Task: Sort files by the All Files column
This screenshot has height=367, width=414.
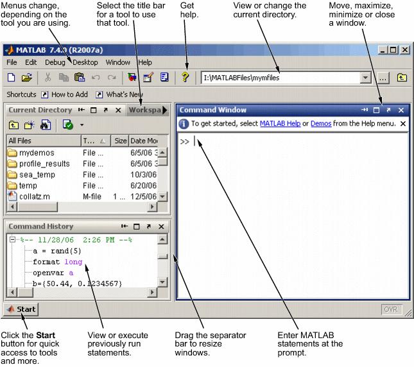Action: 44,141
